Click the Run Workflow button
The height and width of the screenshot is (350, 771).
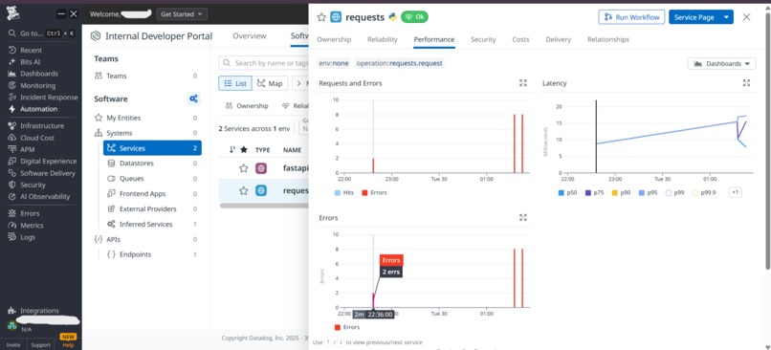[631, 17]
